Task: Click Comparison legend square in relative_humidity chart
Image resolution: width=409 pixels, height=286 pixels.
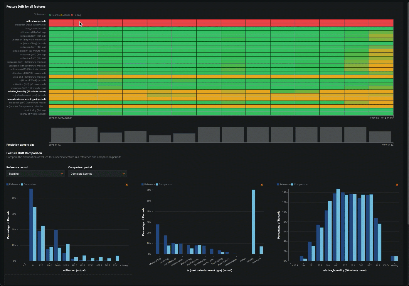Action: 292,185
